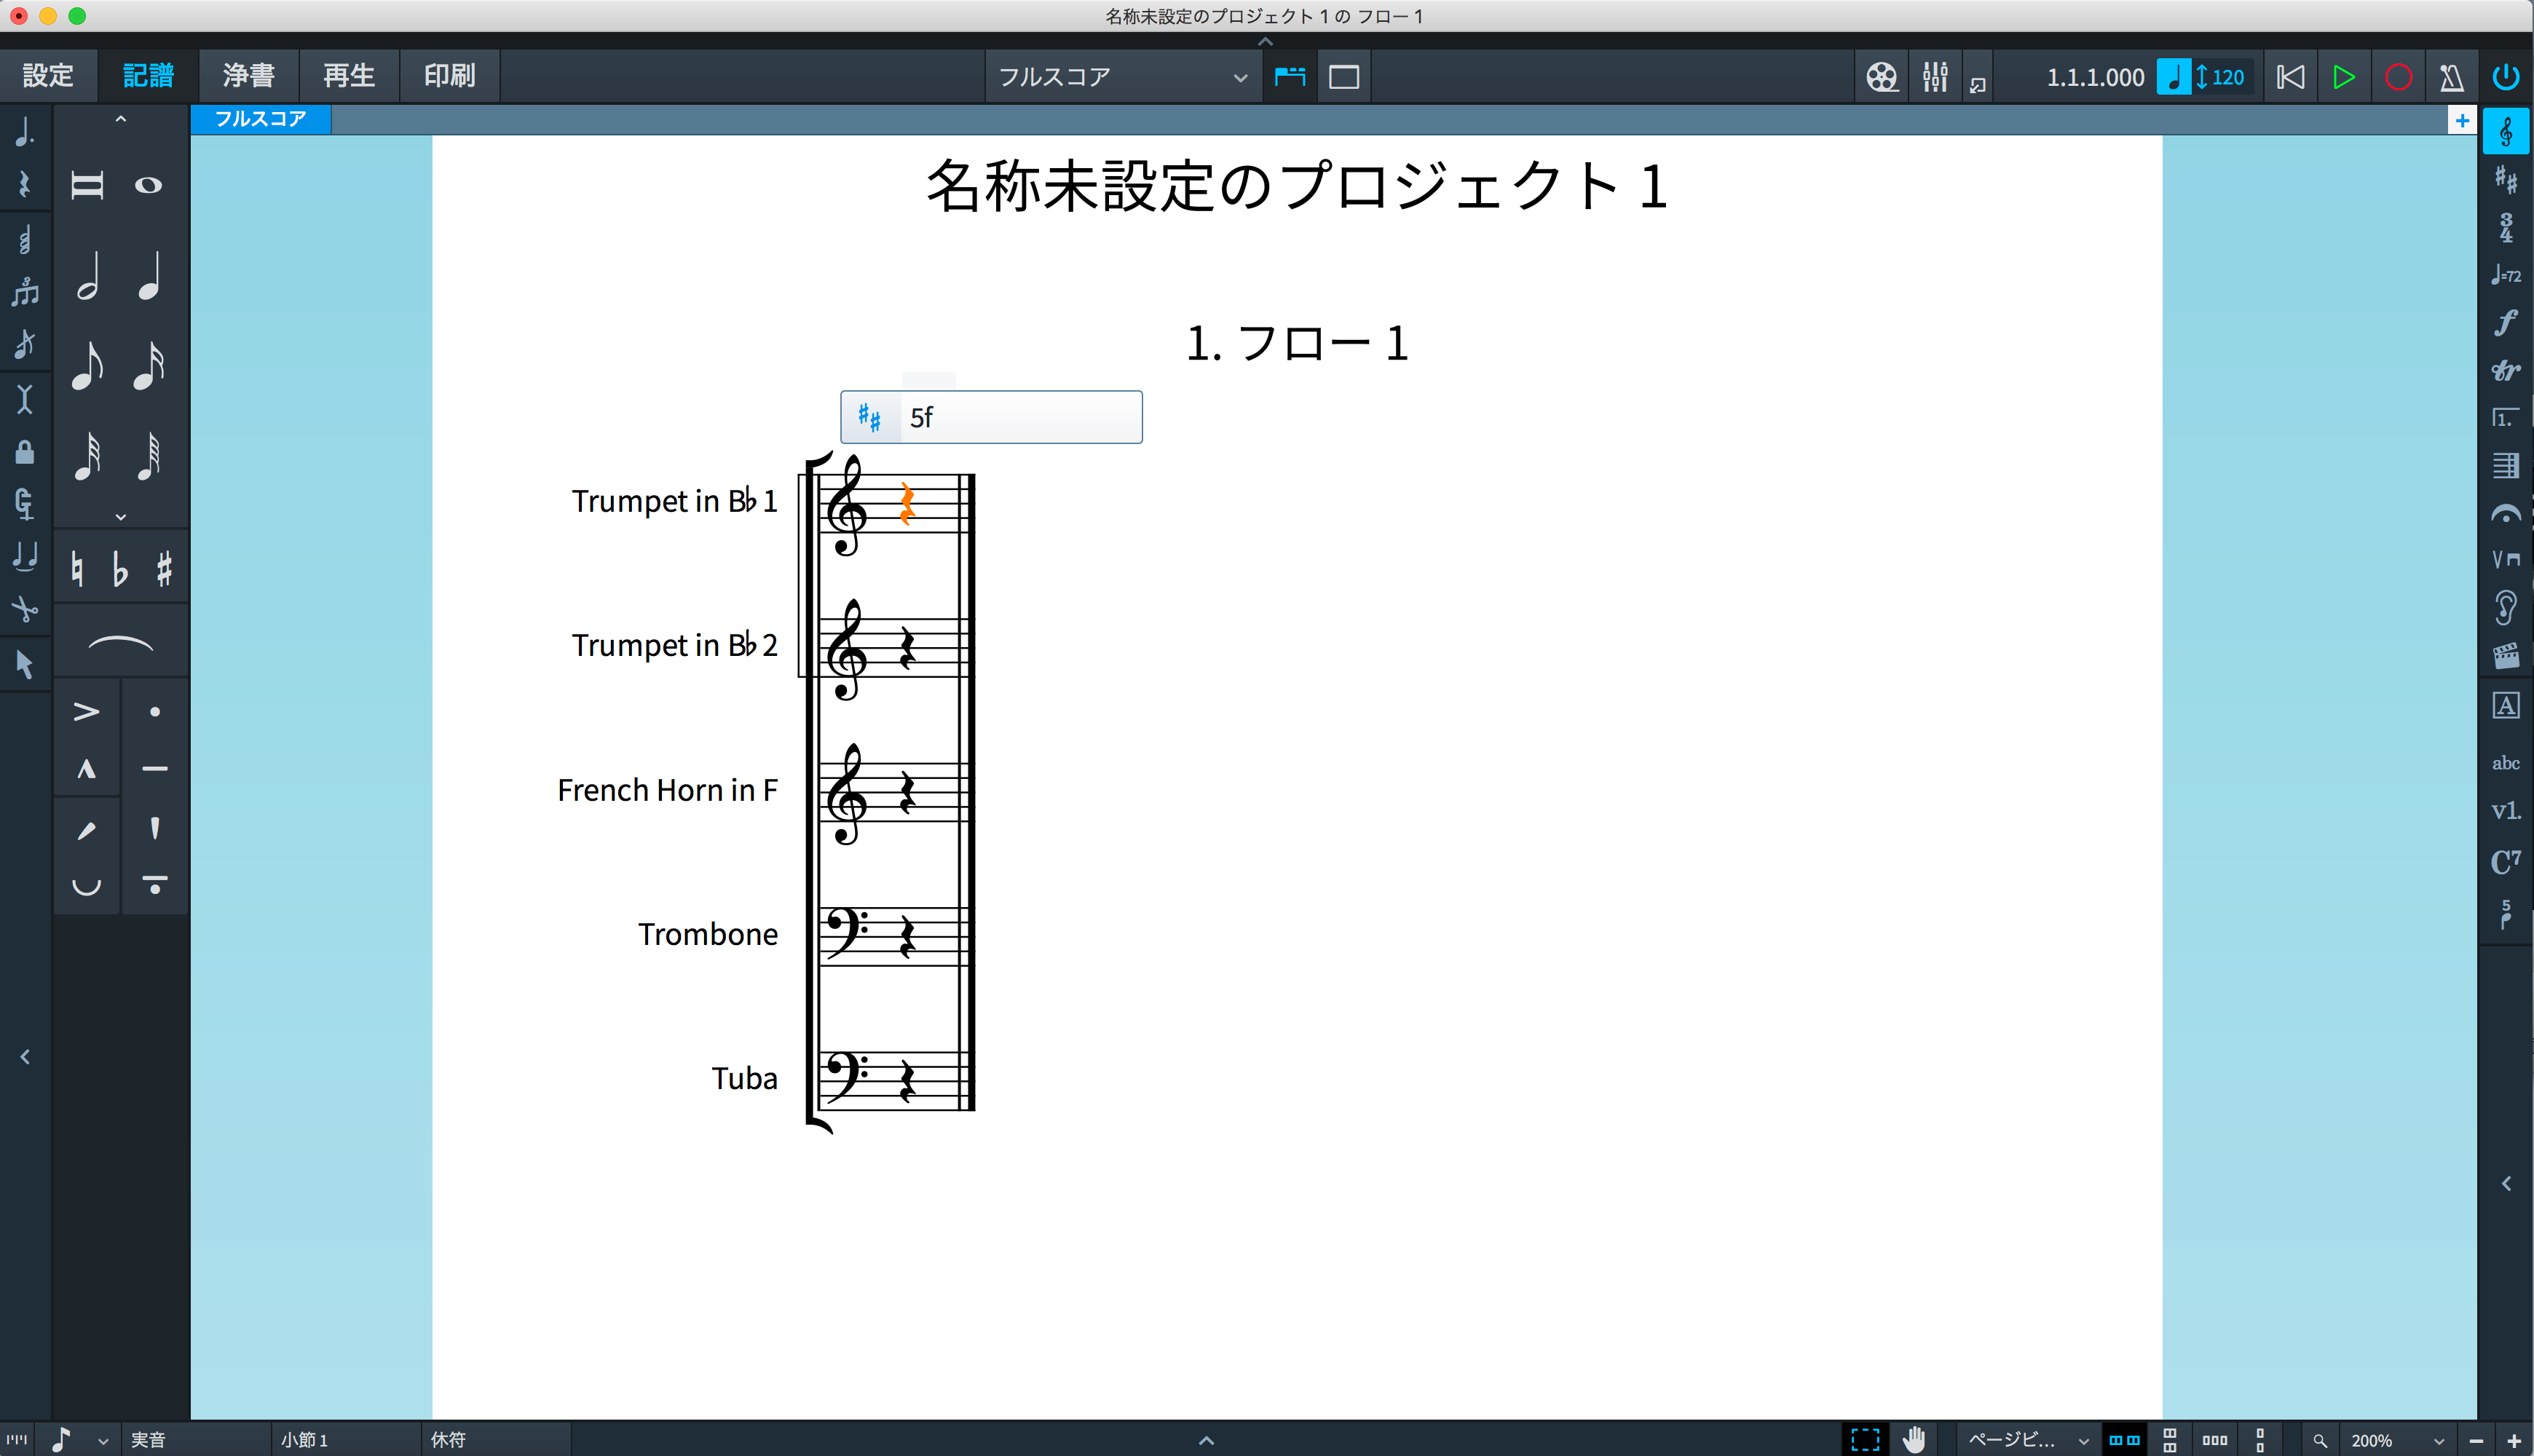Open a new tab with plus button
The width and height of the screenshot is (2534, 1456).
pyautogui.click(x=2462, y=120)
